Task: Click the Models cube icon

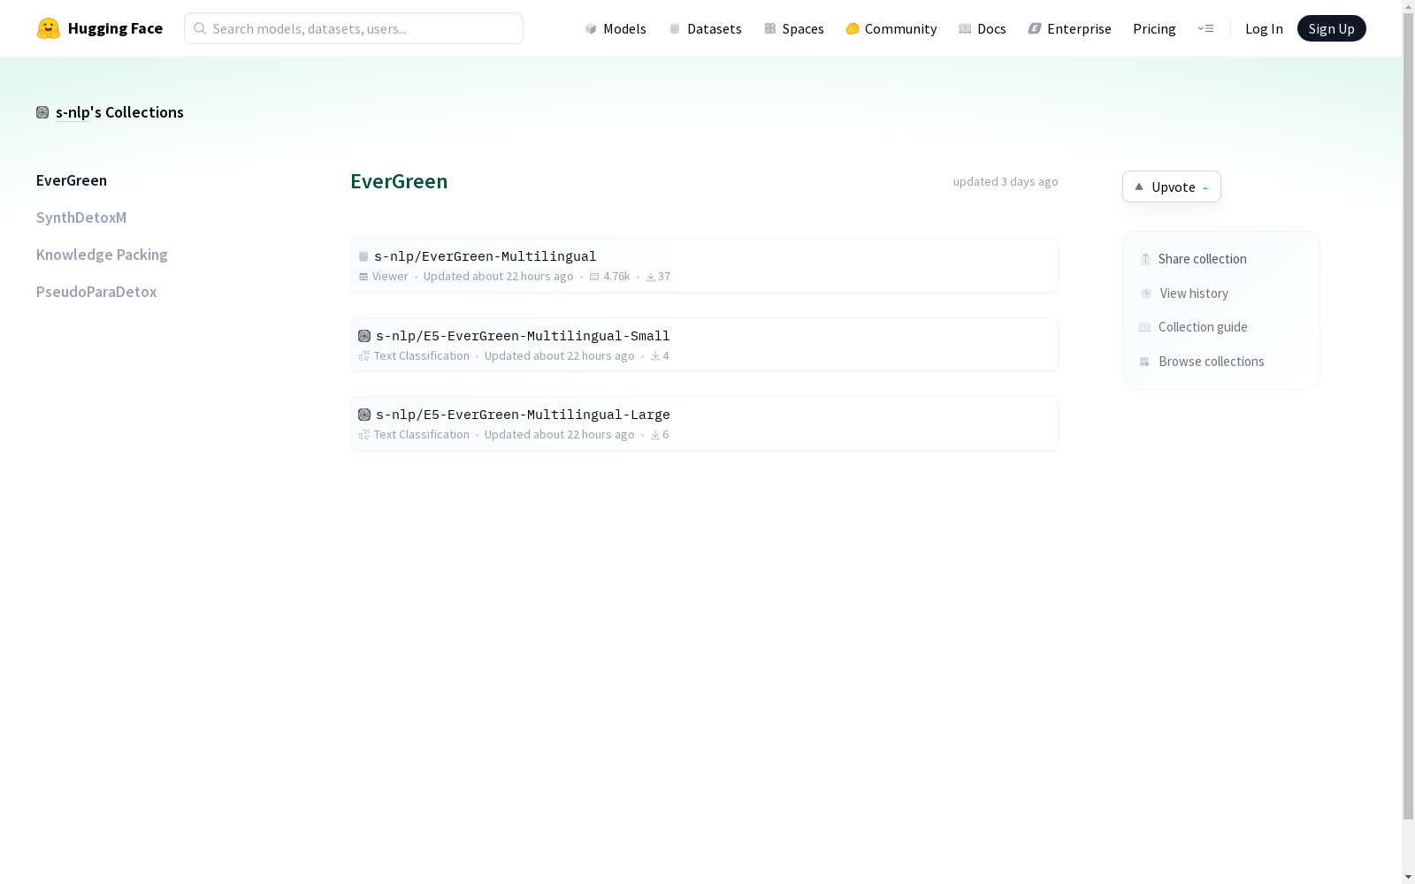Action: tap(591, 28)
